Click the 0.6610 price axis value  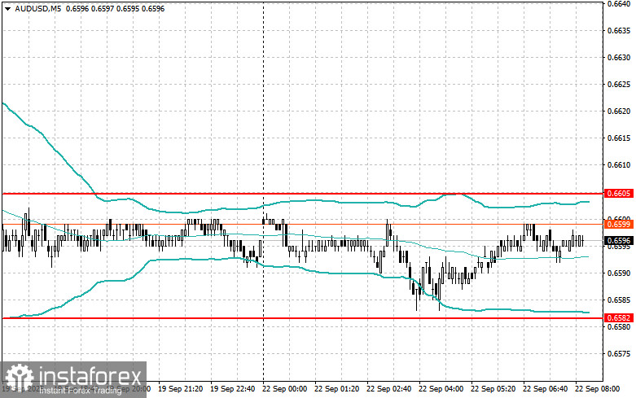[619, 165]
